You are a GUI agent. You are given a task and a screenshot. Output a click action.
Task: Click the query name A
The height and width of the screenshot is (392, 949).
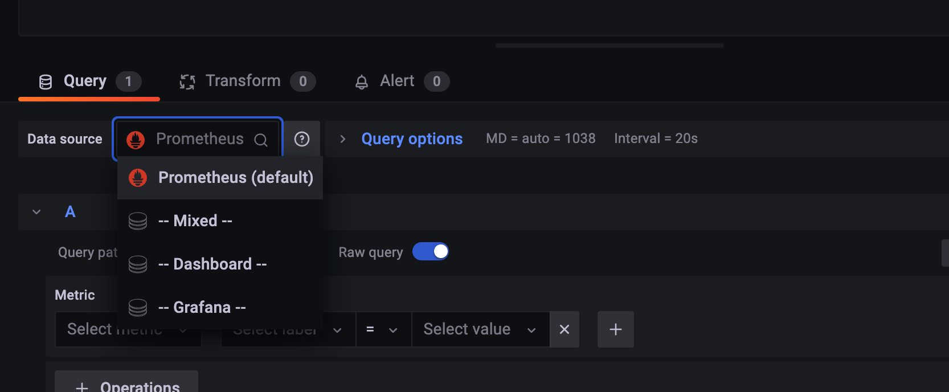(70, 212)
